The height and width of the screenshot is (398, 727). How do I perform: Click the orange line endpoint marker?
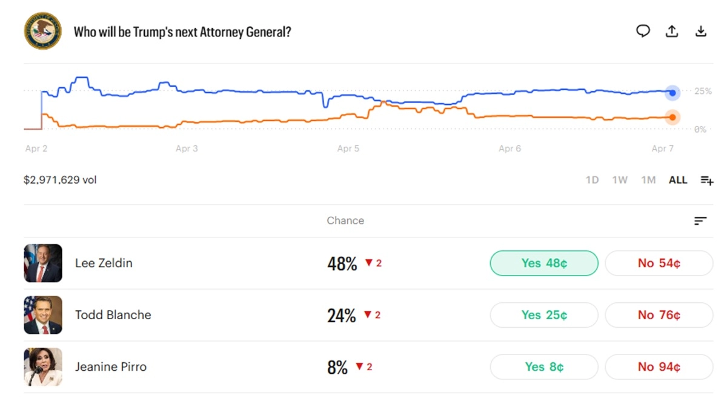tap(672, 118)
